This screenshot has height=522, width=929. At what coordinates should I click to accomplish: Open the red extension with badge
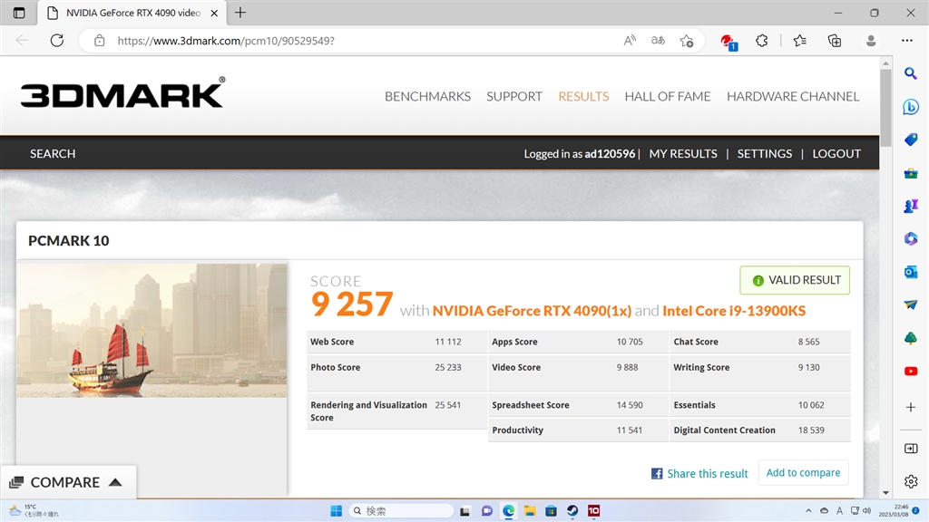[728, 41]
